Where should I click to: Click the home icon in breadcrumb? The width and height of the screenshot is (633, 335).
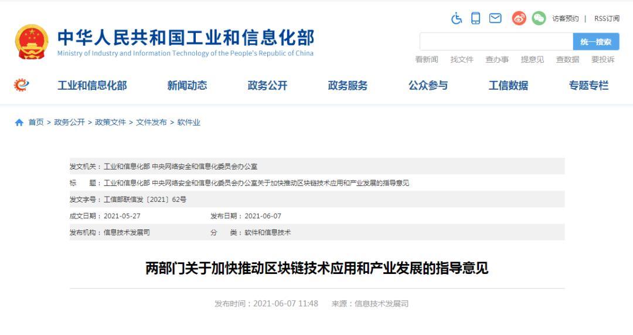(19, 123)
